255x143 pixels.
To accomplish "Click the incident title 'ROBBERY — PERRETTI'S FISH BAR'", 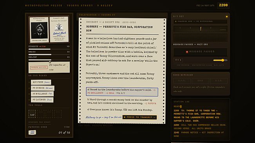I will (x=119, y=29).
